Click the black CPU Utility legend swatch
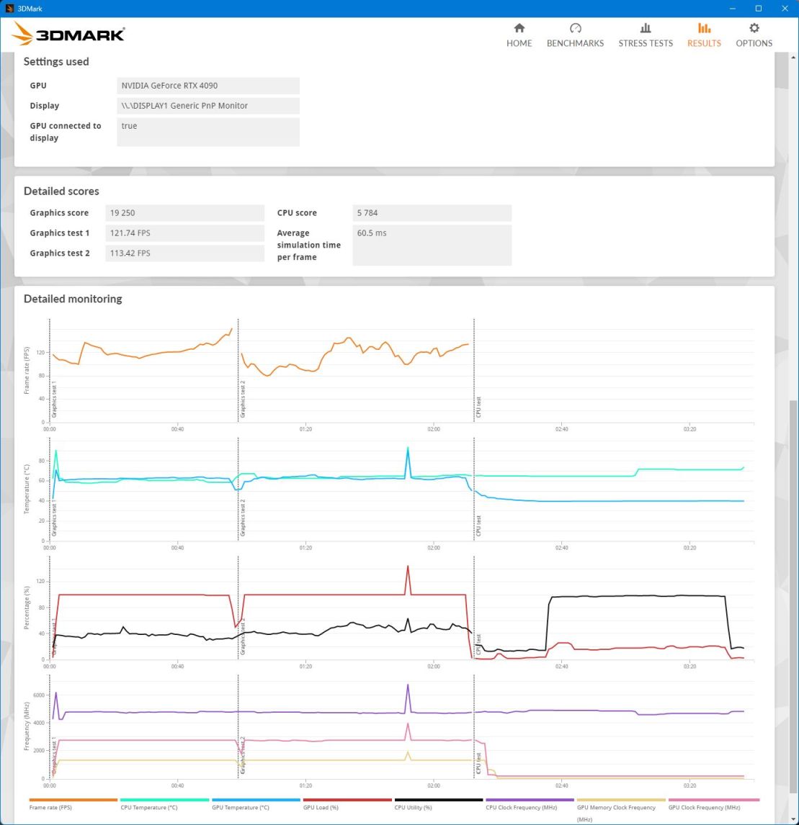 (x=439, y=800)
